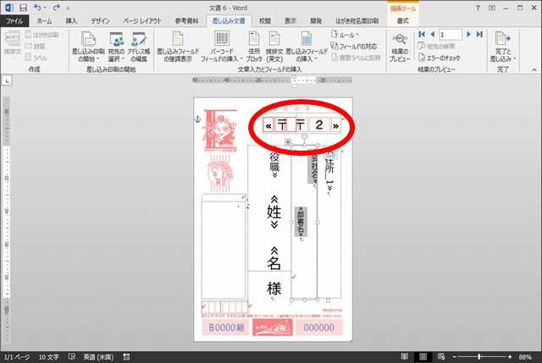Screen dimensions: 542x363
Task: Open 差し込み印刷の開始 dropdown
Action: (x=88, y=47)
